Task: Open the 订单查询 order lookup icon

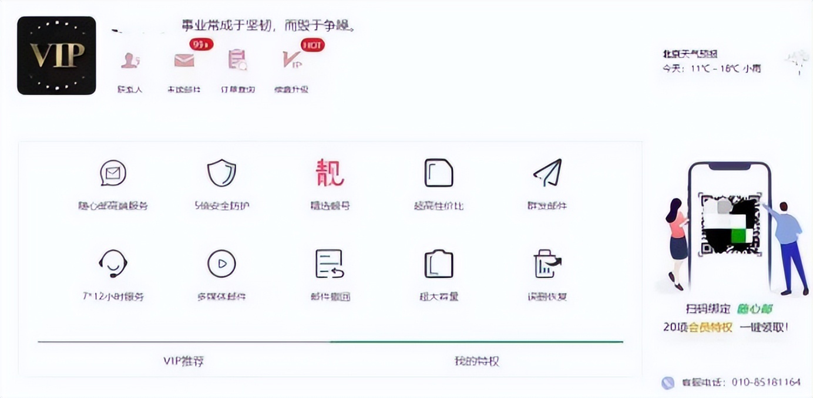Action: (x=238, y=60)
